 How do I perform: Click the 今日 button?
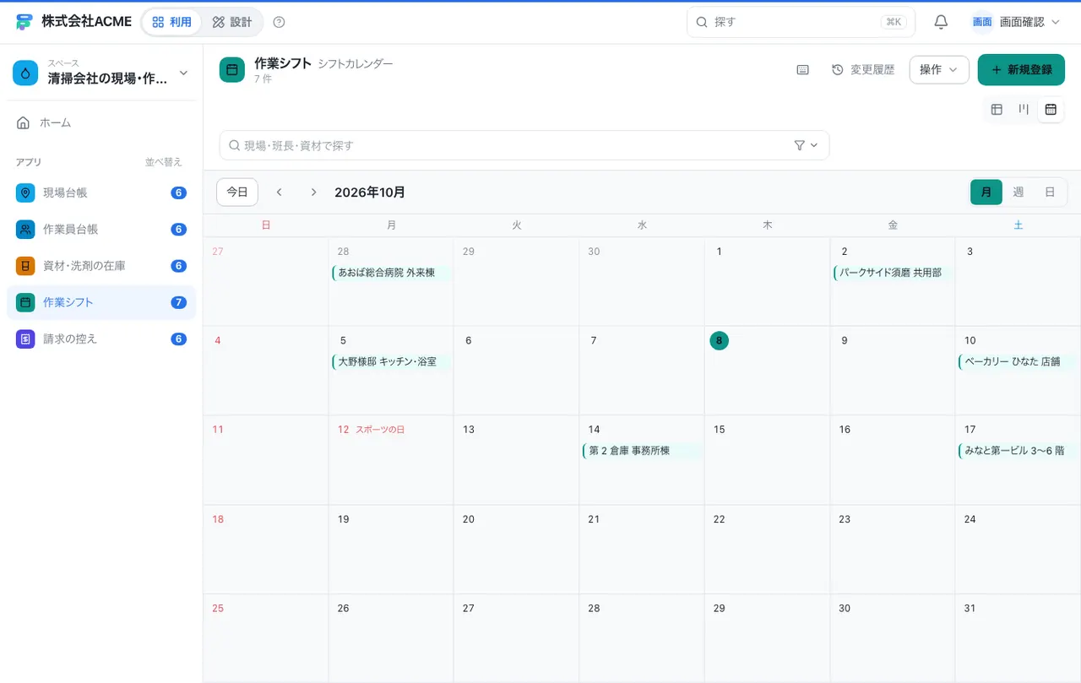pyautogui.click(x=237, y=192)
